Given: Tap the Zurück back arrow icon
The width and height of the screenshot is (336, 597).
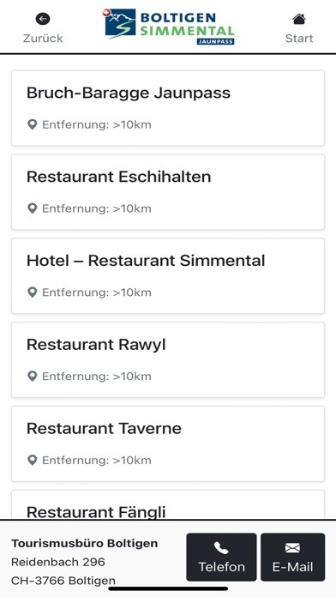Looking at the screenshot, I should pos(43,19).
